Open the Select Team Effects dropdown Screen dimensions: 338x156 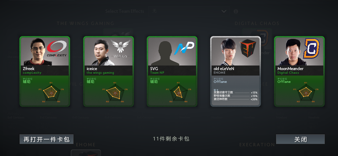click(189, 11)
